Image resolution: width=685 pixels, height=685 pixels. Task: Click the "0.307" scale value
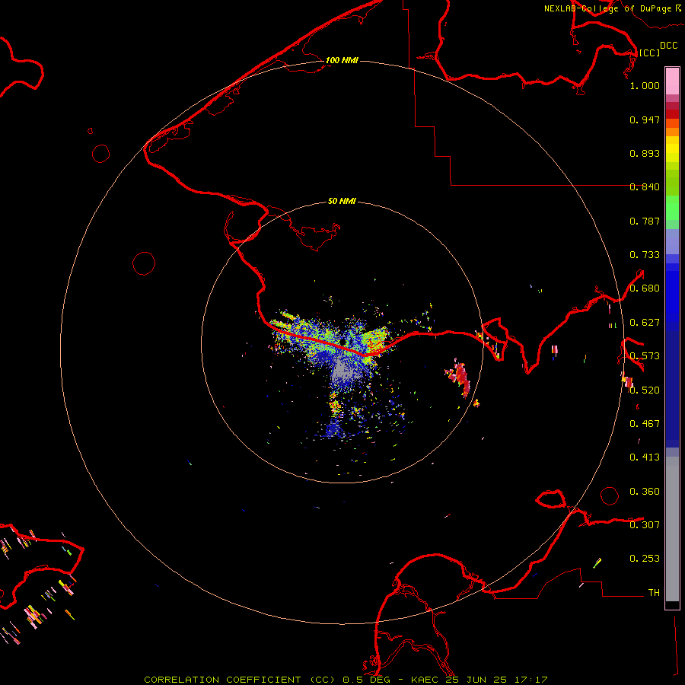pyautogui.click(x=645, y=525)
